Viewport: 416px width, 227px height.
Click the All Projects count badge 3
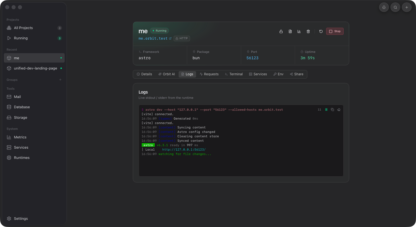[59, 28]
